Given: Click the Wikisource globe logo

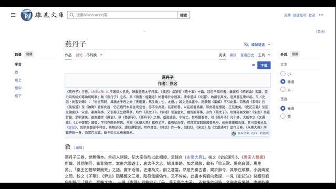Looking at the screenshot, I should pyautogui.click(x=27, y=15).
